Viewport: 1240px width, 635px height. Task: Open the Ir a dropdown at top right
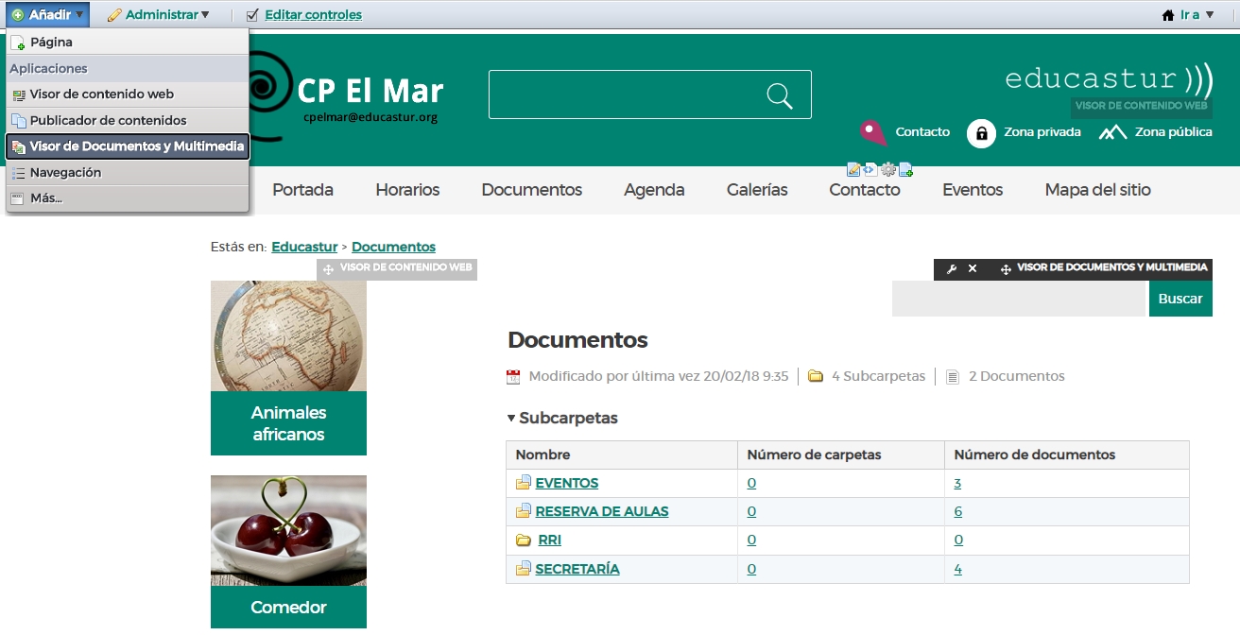click(1194, 15)
